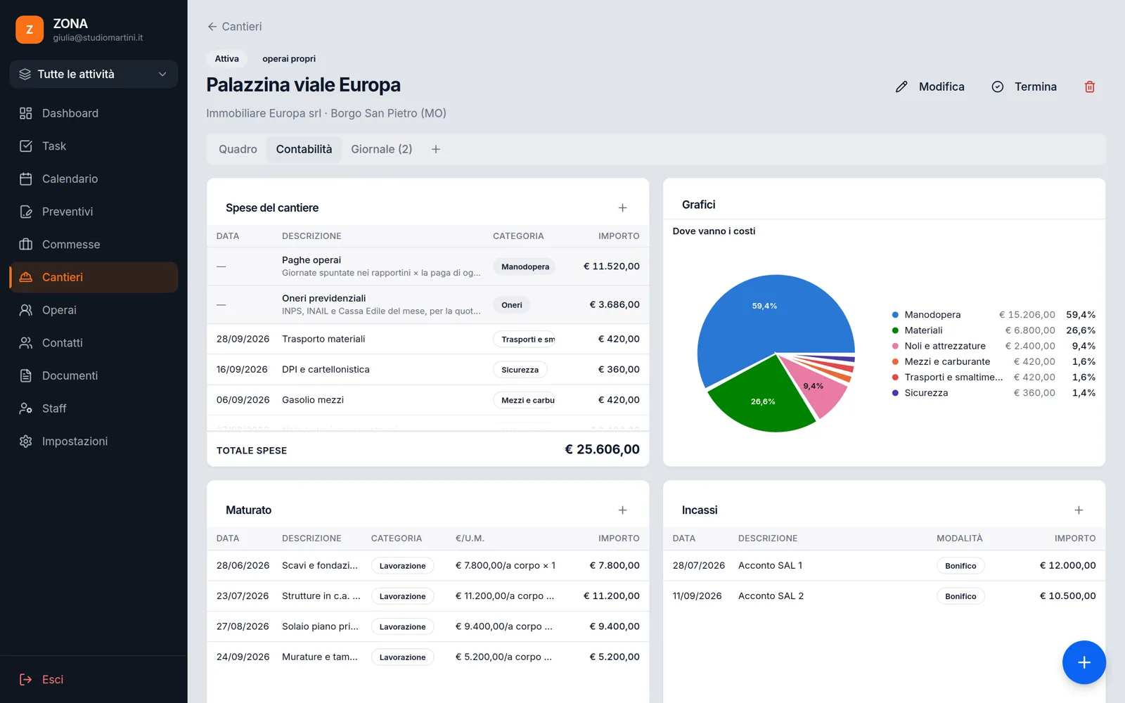The width and height of the screenshot is (1125, 703).
Task: Open Commesse briefcase item
Action: 94,245
